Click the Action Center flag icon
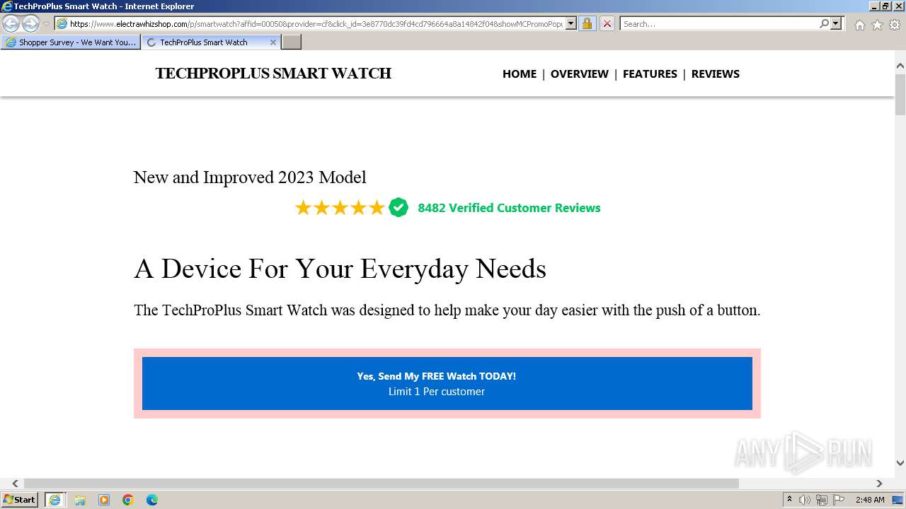Viewport: 906px width, 509px height. click(839, 500)
